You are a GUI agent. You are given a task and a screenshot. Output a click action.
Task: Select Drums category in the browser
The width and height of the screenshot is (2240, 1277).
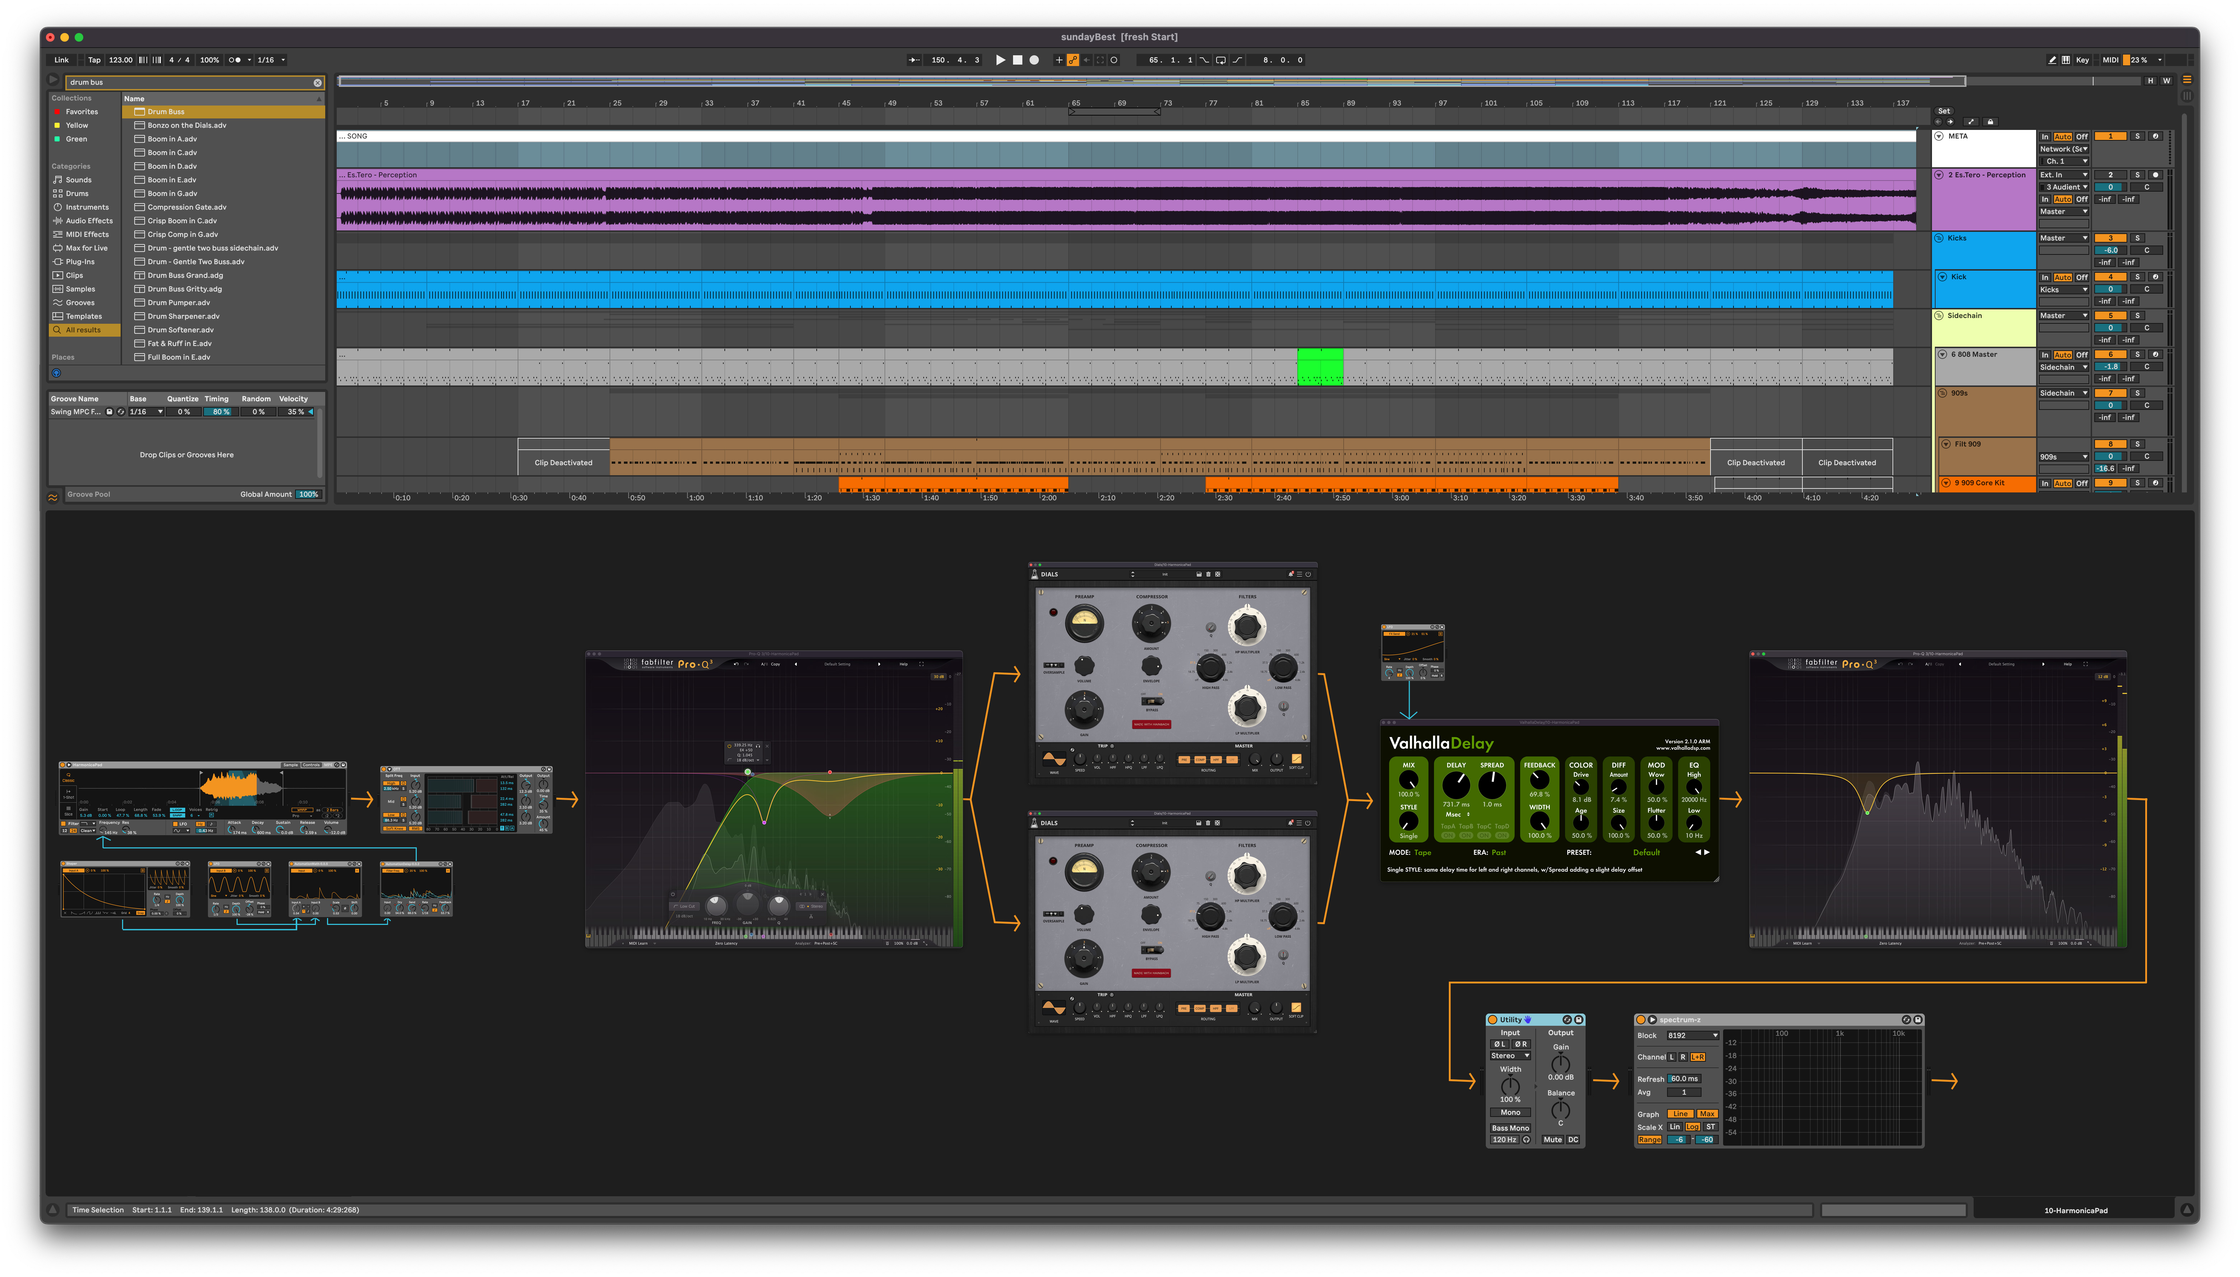77,193
